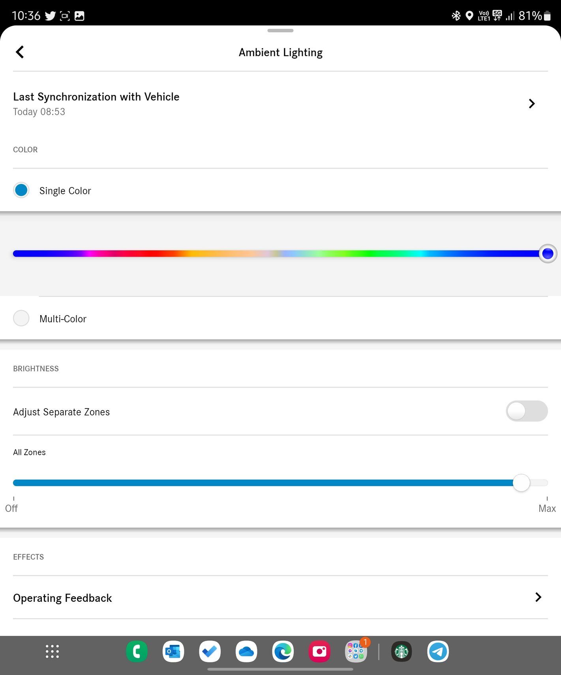Click middle of All Zones brightness slider
Image resolution: width=561 pixels, height=675 pixels.
(x=280, y=483)
